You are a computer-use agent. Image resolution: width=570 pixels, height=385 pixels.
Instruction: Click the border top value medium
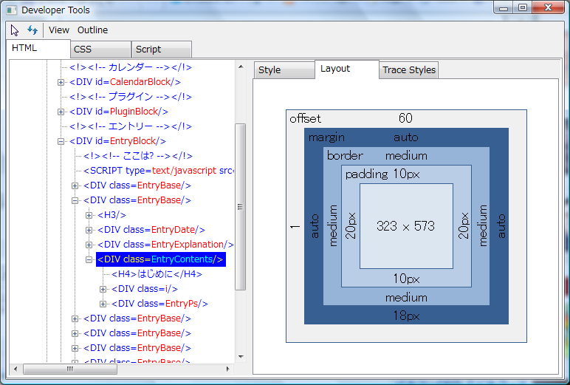[406, 156]
